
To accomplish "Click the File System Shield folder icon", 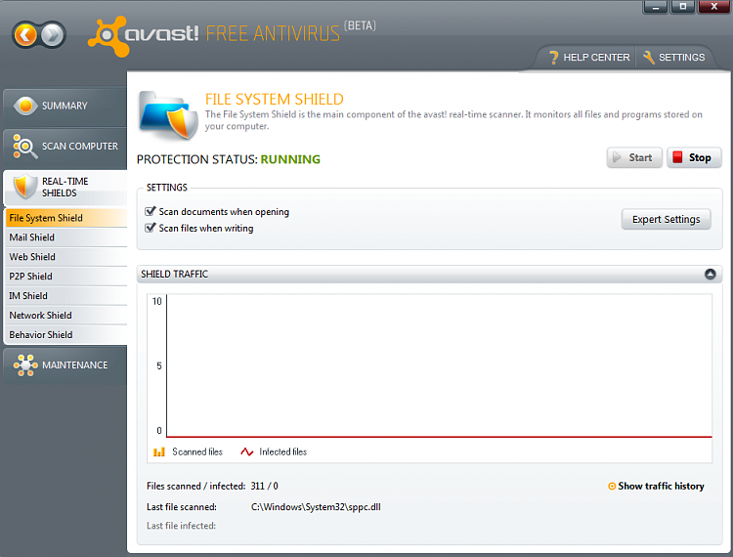I will [169, 115].
